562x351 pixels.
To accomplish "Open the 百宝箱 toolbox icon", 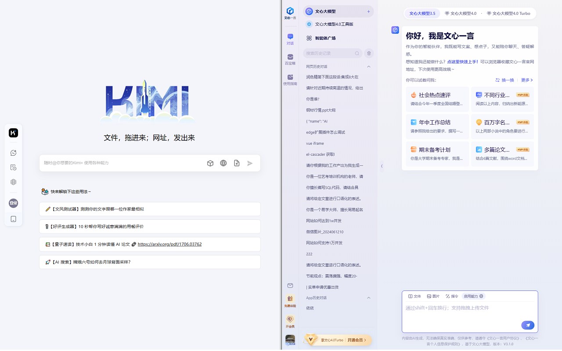I will click(290, 59).
